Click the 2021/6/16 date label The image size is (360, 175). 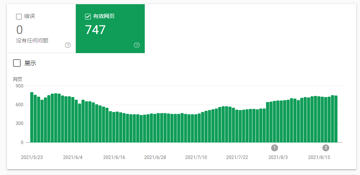(114, 157)
